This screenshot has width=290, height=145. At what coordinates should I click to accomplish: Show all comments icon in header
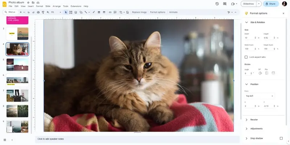(225, 4)
